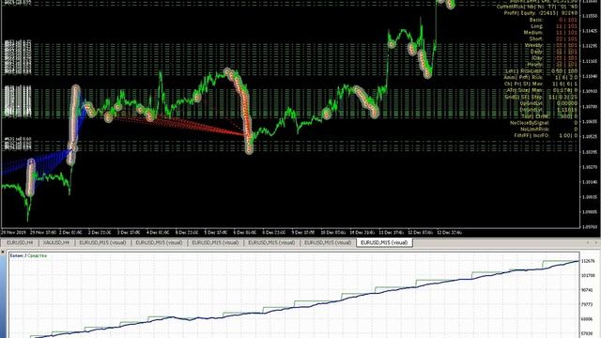The width and height of the screenshot is (601, 338).
Task: Click the 112676 value on equity axis
Action: pyautogui.click(x=588, y=261)
